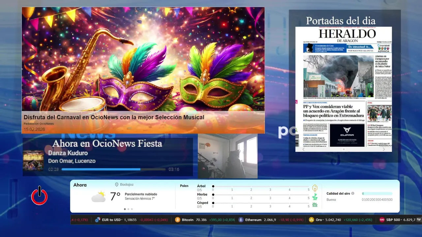422x237 pixels.
Task: Click the Portadas del dia heading
Action: coord(341,20)
